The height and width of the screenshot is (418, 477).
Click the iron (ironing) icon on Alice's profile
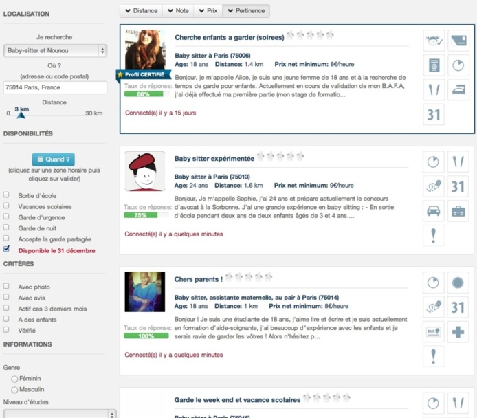click(x=458, y=89)
